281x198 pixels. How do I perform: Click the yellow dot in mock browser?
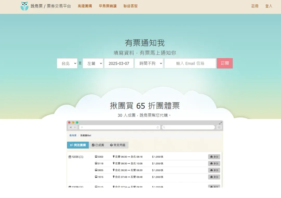pyautogui.click(x=73, y=123)
